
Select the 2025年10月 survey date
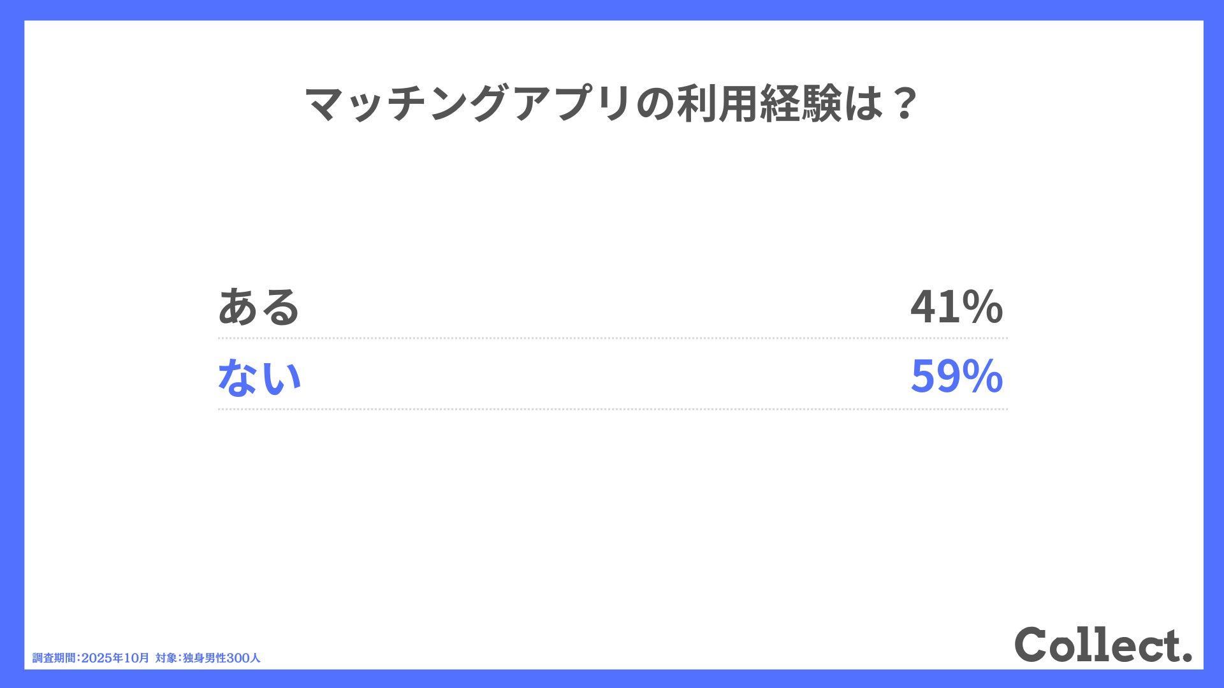115,658
